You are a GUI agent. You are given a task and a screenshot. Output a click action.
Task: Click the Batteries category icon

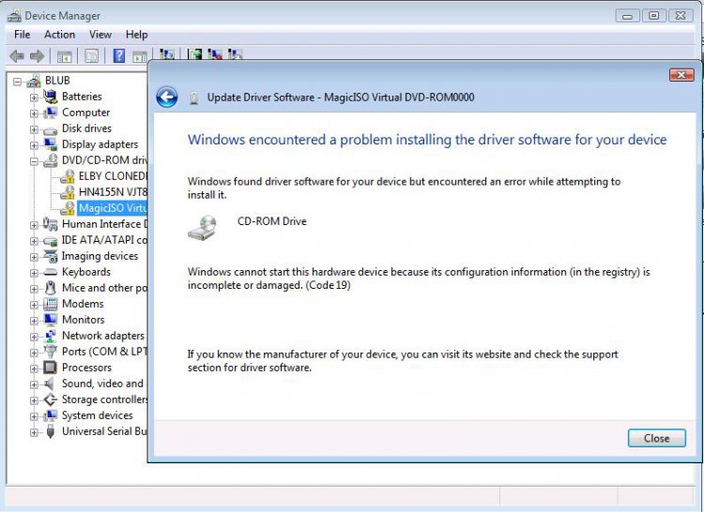[x=51, y=96]
